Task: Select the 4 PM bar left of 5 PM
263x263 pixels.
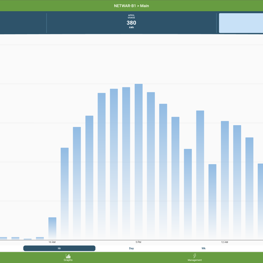Action: [x=126, y=163]
